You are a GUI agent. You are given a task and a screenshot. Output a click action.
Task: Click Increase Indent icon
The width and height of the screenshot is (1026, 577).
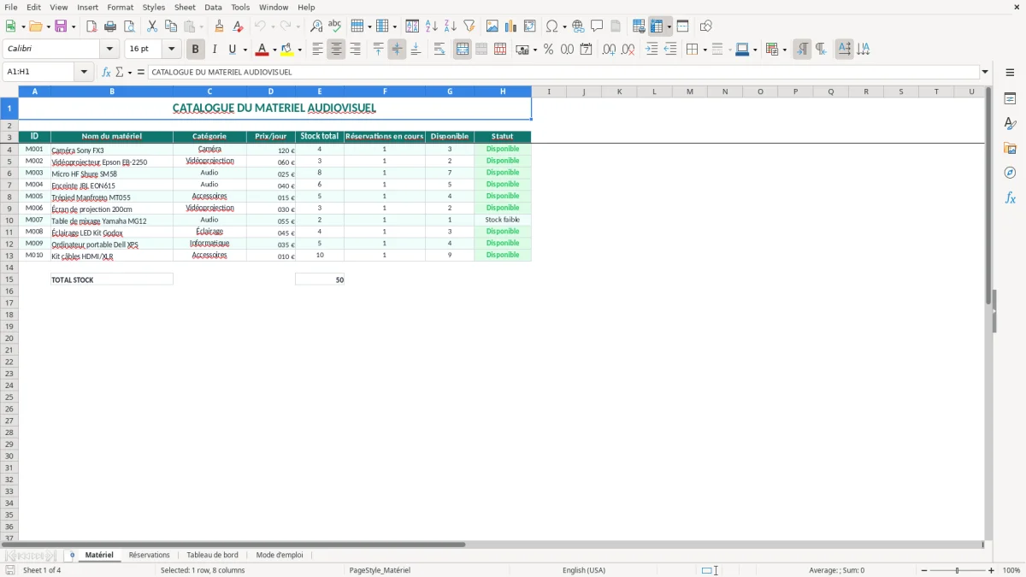click(x=652, y=50)
